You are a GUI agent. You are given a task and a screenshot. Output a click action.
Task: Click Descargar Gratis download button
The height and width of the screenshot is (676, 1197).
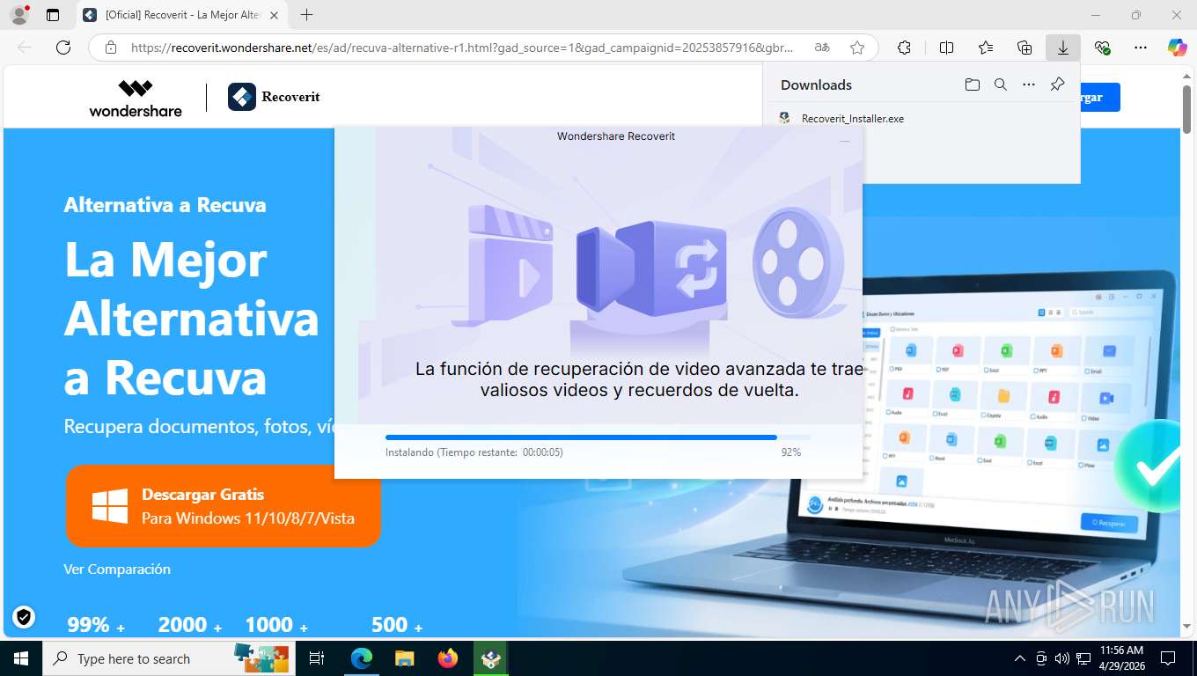pos(223,506)
